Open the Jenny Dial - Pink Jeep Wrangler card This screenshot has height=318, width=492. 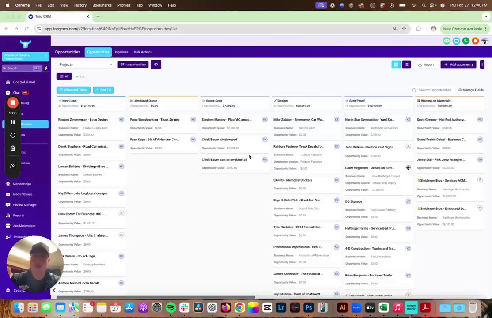[x=450, y=164]
